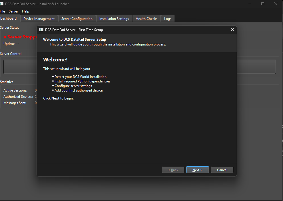This screenshot has height=201, width=283.
Task: Click the red Server Stopped status text
Action: tap(20, 37)
